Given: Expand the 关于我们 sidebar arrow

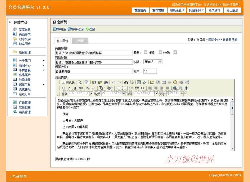Looking at the screenshot, I should [44, 60].
